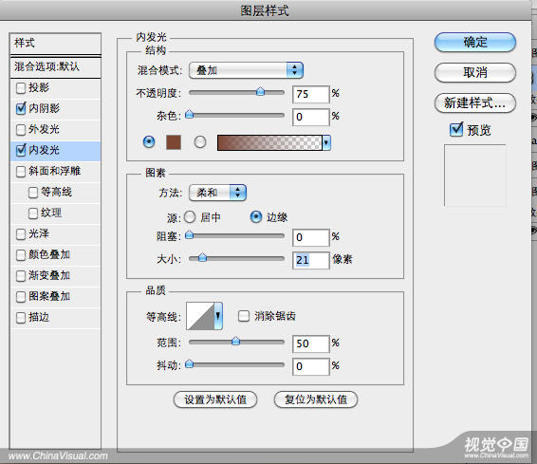
Task: Click the brown-to-transparent gradient bar
Action: [x=269, y=142]
